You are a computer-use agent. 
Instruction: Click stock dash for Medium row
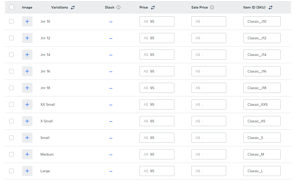111,155
